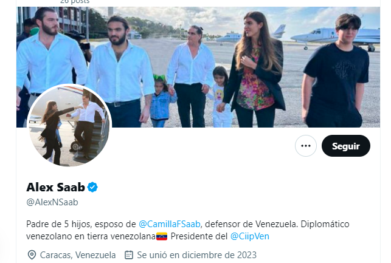Open the three-dot more options menu

click(306, 146)
